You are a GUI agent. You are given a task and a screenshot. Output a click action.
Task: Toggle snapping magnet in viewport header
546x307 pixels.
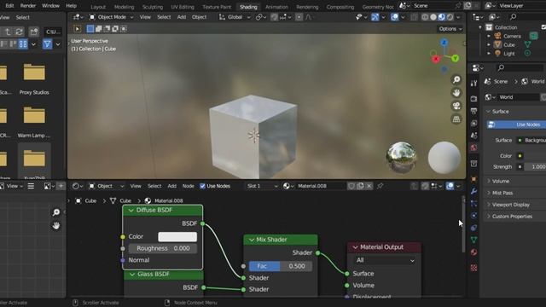[274, 17]
